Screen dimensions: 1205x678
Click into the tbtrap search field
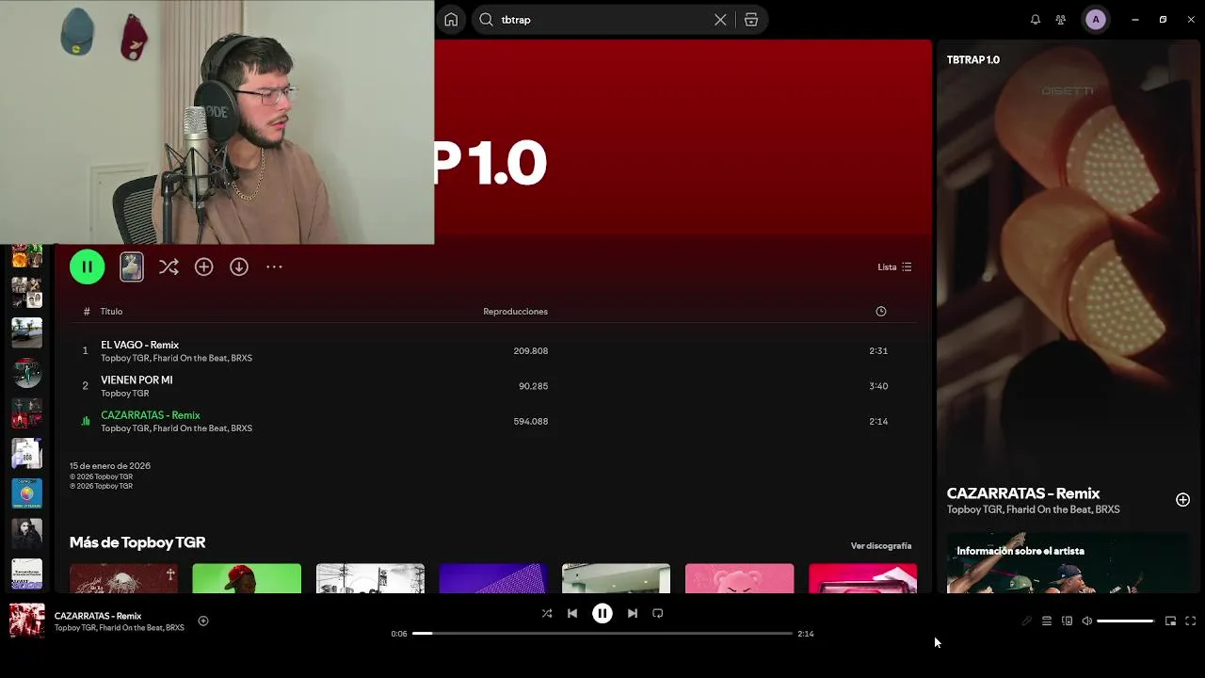pyautogui.click(x=602, y=20)
